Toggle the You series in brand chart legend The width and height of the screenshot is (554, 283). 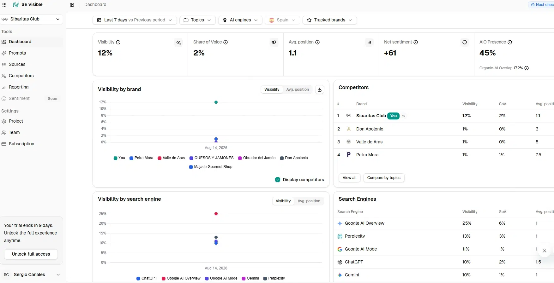coord(119,158)
